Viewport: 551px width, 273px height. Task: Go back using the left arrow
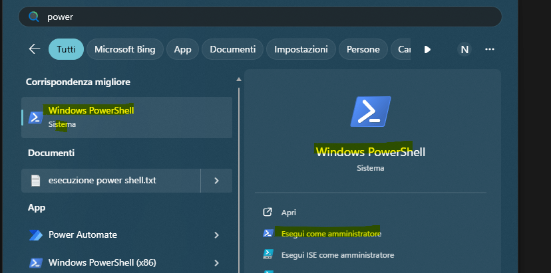pyautogui.click(x=35, y=49)
